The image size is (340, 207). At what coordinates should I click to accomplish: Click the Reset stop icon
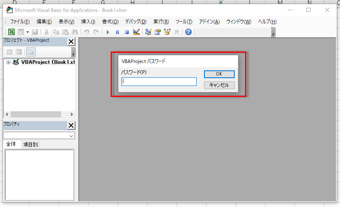[x=127, y=32]
